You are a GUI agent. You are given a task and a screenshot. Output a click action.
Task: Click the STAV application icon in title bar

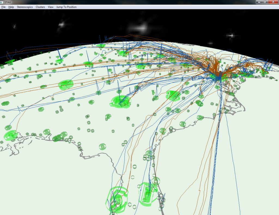2,2
